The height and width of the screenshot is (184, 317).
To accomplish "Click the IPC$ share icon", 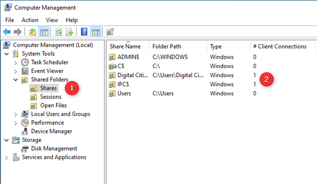I will click(x=112, y=84).
